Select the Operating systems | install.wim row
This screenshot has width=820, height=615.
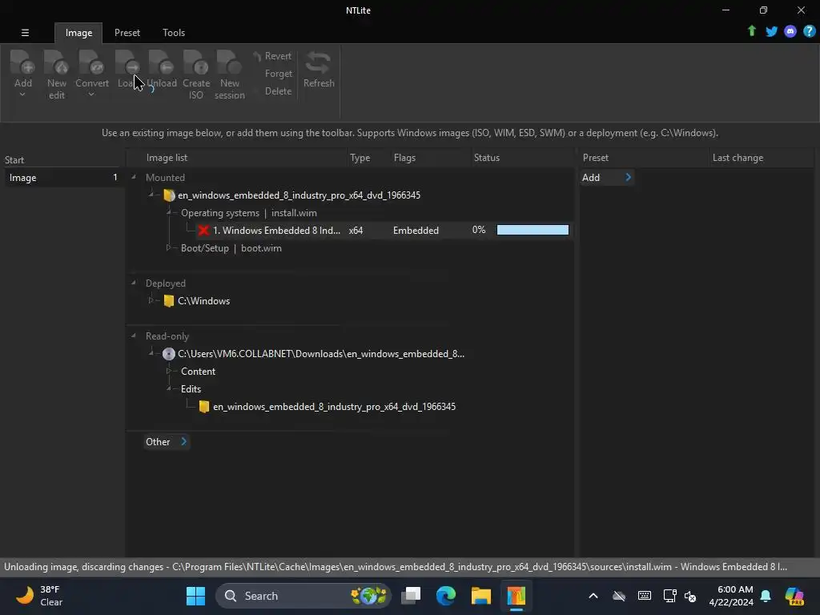(x=249, y=213)
